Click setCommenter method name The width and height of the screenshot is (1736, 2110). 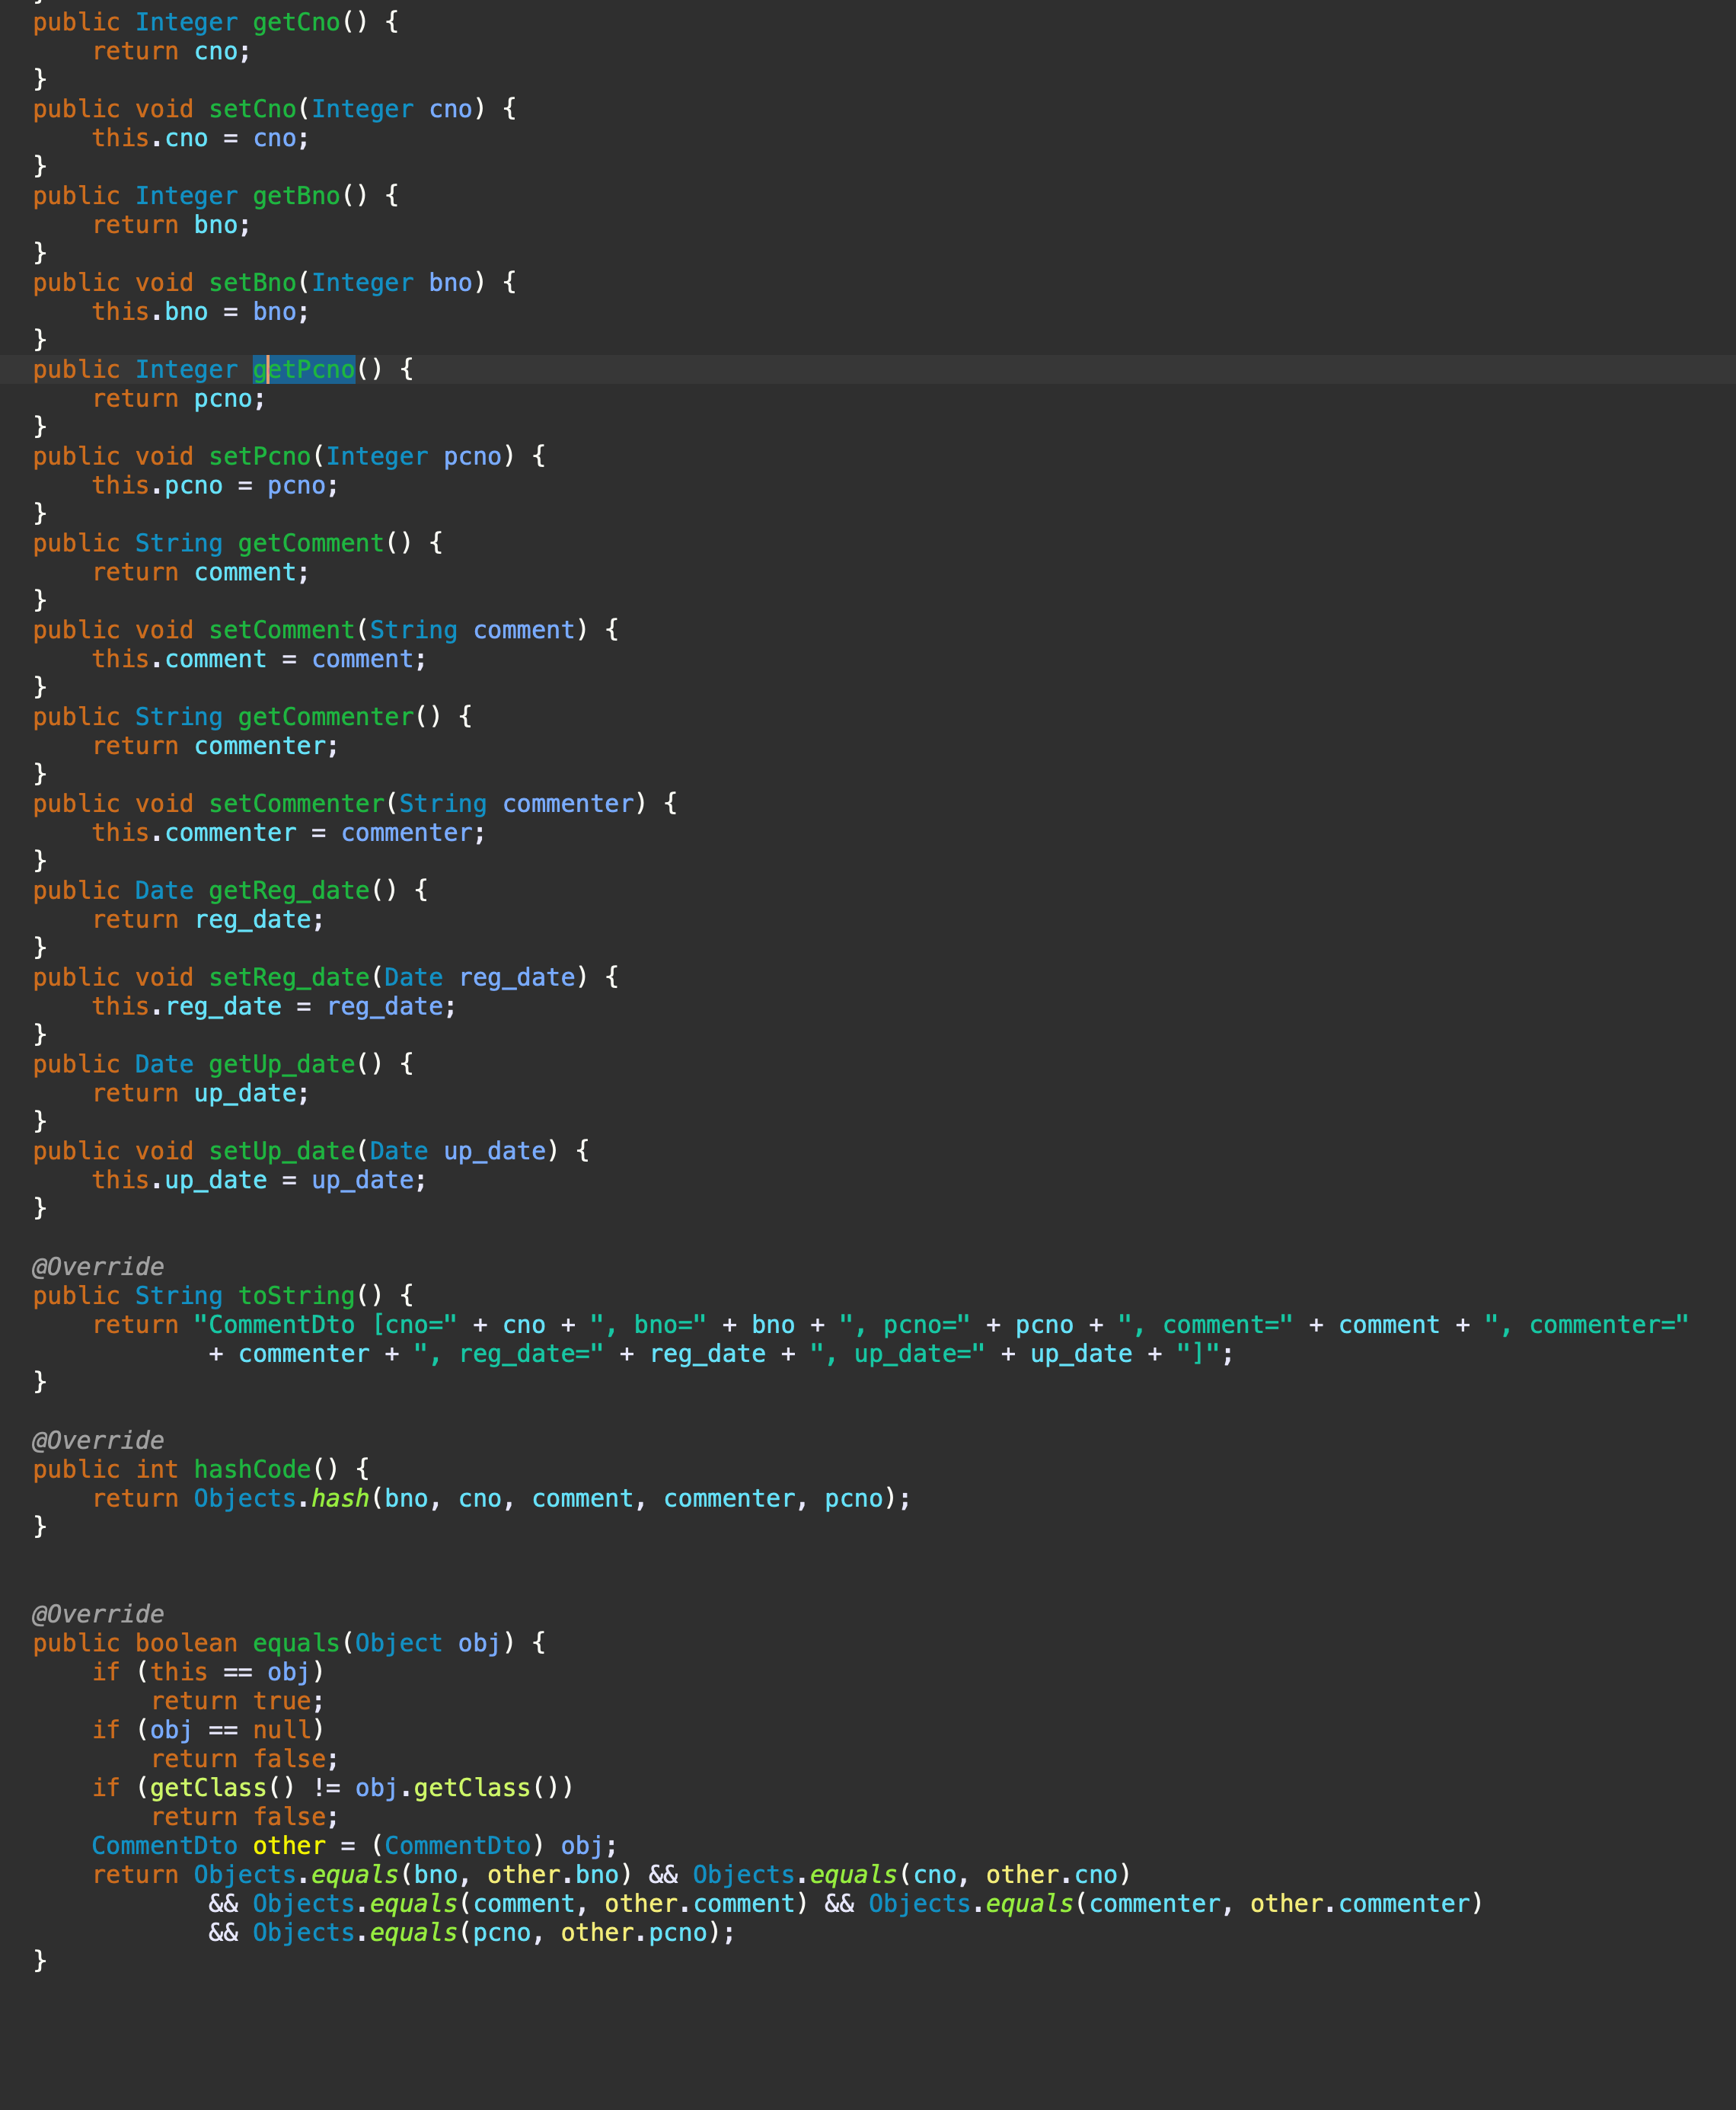[297, 804]
